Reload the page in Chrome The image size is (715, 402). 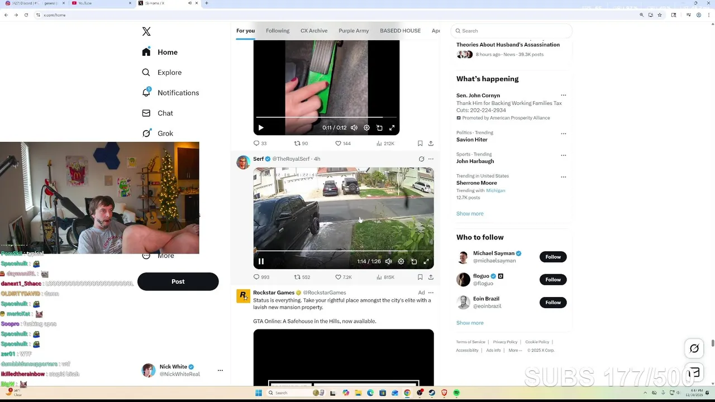pos(26,15)
